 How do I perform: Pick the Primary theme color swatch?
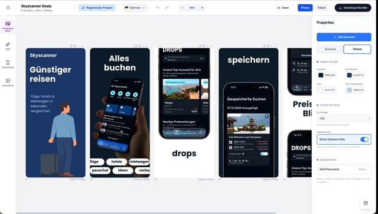(x=321, y=75)
